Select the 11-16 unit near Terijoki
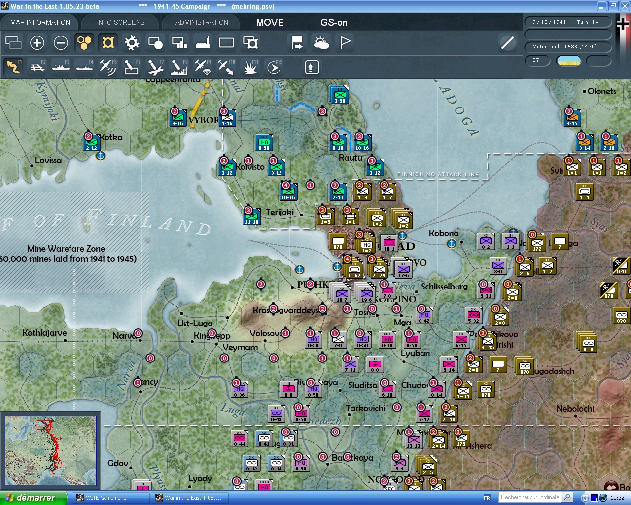This screenshot has height=505, width=631. 251,216
